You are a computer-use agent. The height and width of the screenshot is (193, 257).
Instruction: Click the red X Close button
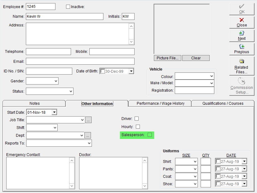(x=242, y=23)
